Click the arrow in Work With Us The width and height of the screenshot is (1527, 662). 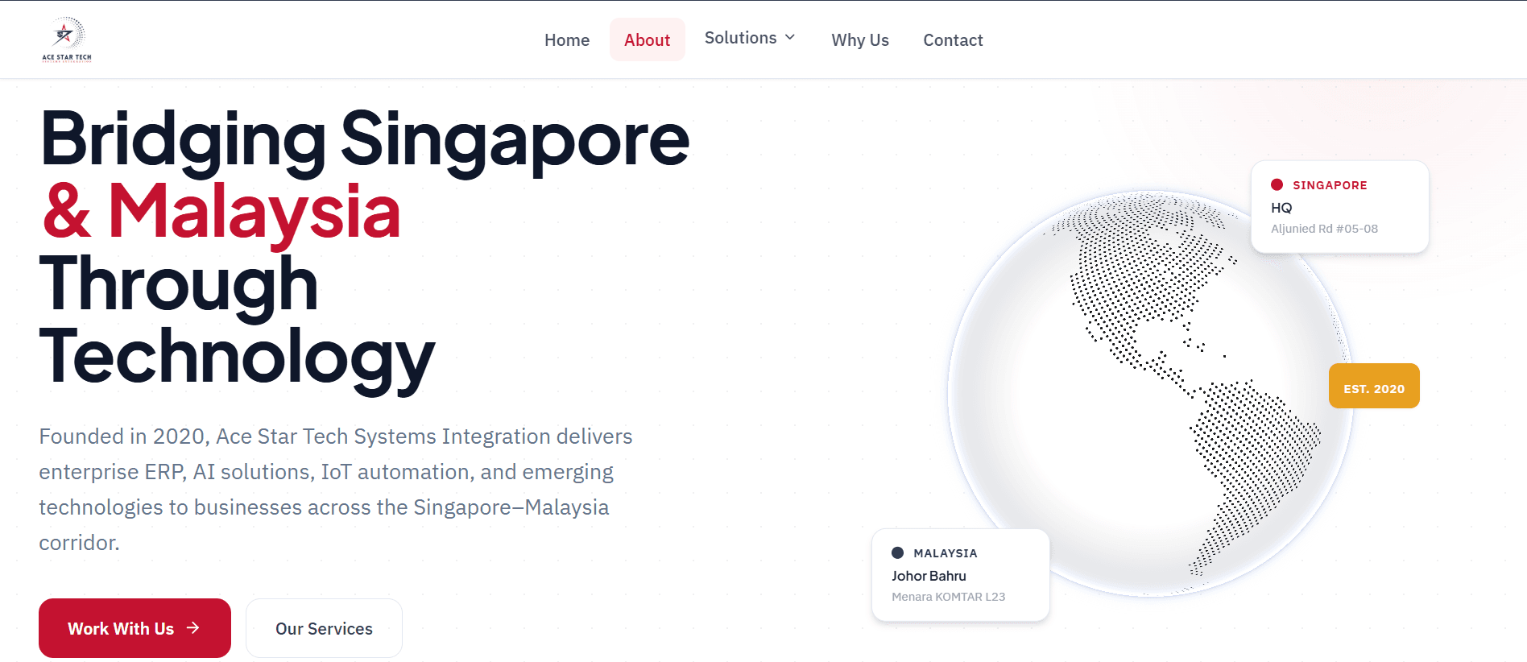[193, 628]
